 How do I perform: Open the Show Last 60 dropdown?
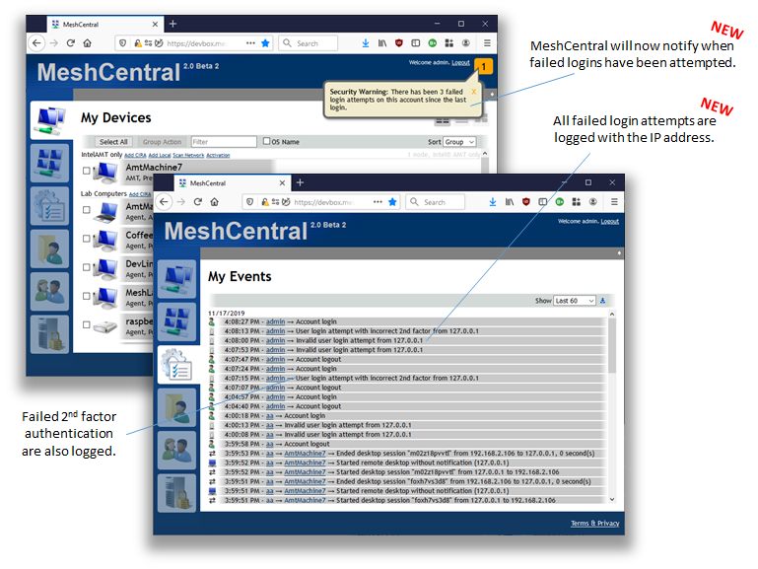(x=575, y=301)
